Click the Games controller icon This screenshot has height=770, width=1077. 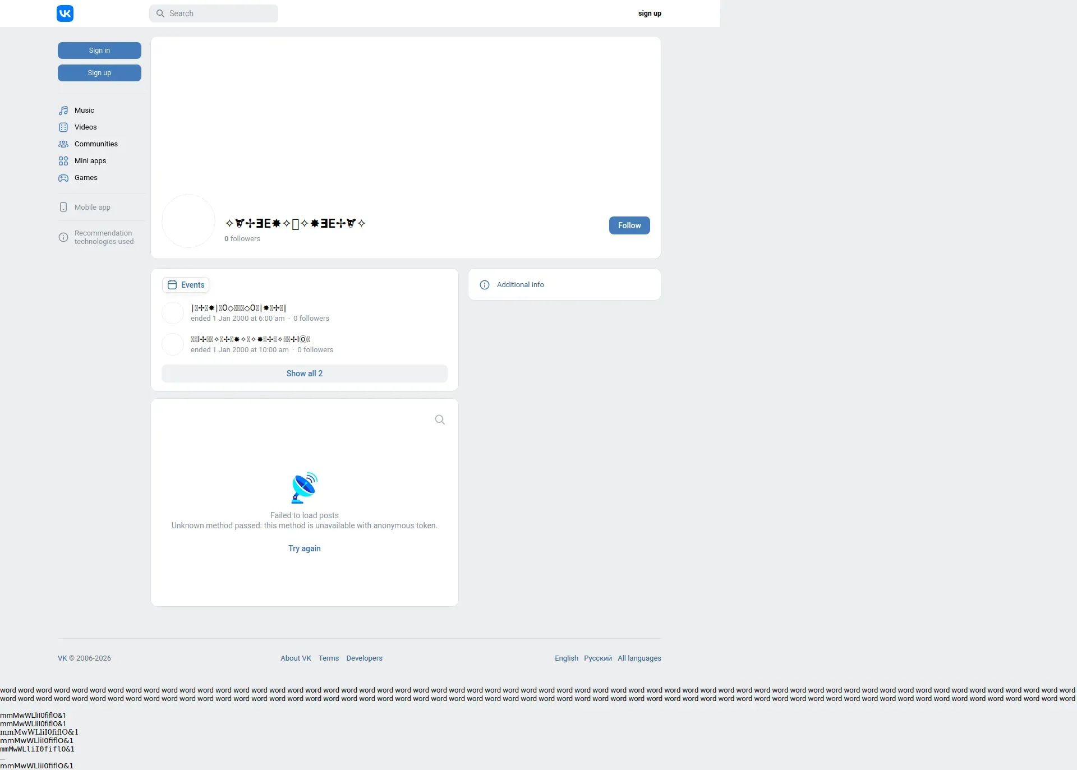[x=63, y=178]
